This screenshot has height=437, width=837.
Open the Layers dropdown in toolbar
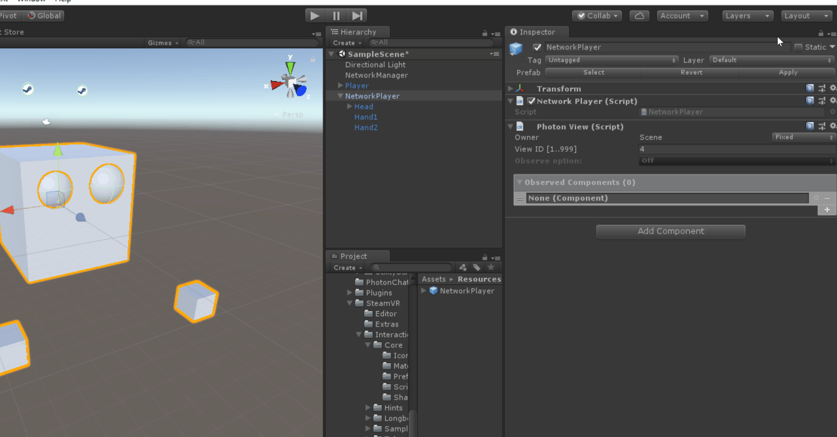pyautogui.click(x=748, y=16)
